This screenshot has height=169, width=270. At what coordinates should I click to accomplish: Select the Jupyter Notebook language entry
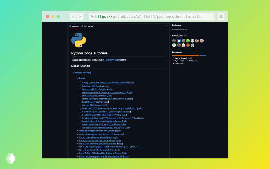coord(182,58)
